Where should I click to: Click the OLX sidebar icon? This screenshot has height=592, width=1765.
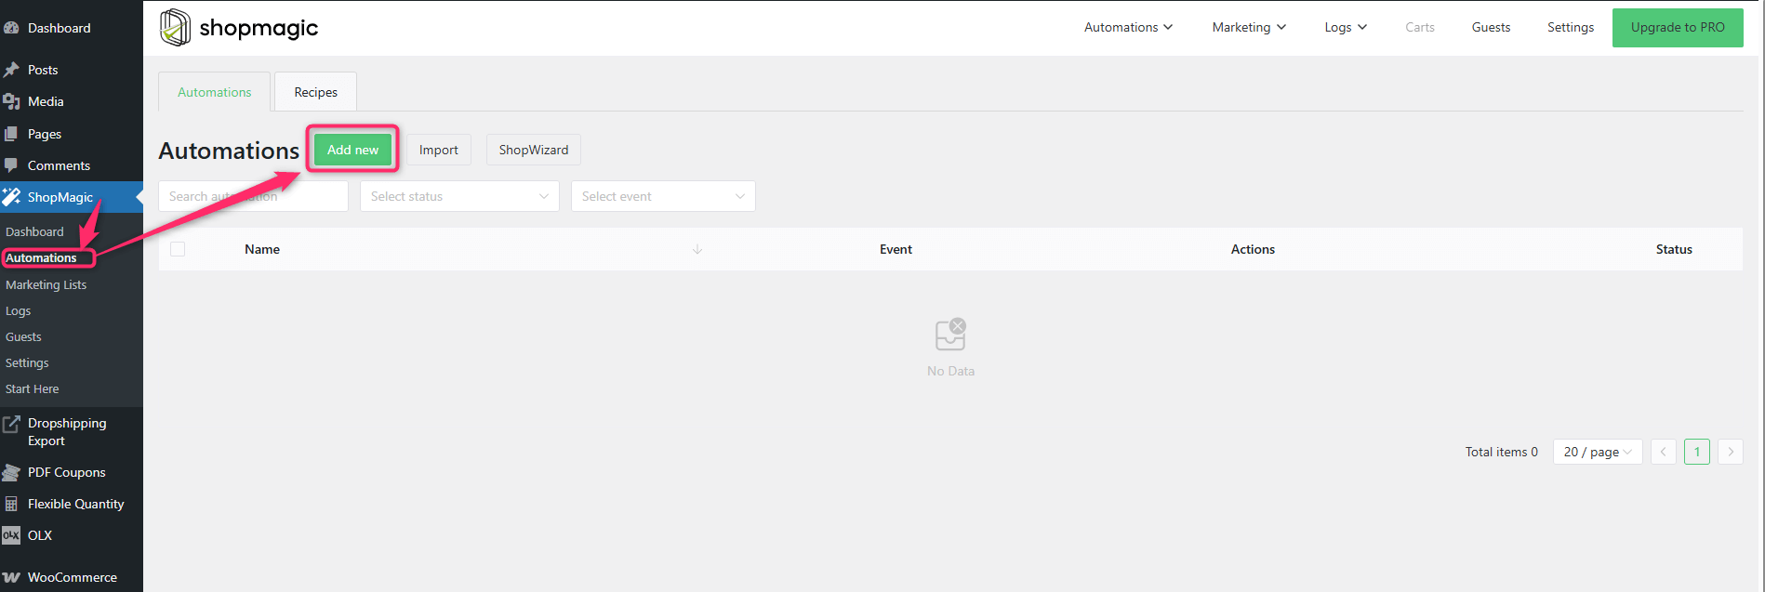(x=11, y=535)
